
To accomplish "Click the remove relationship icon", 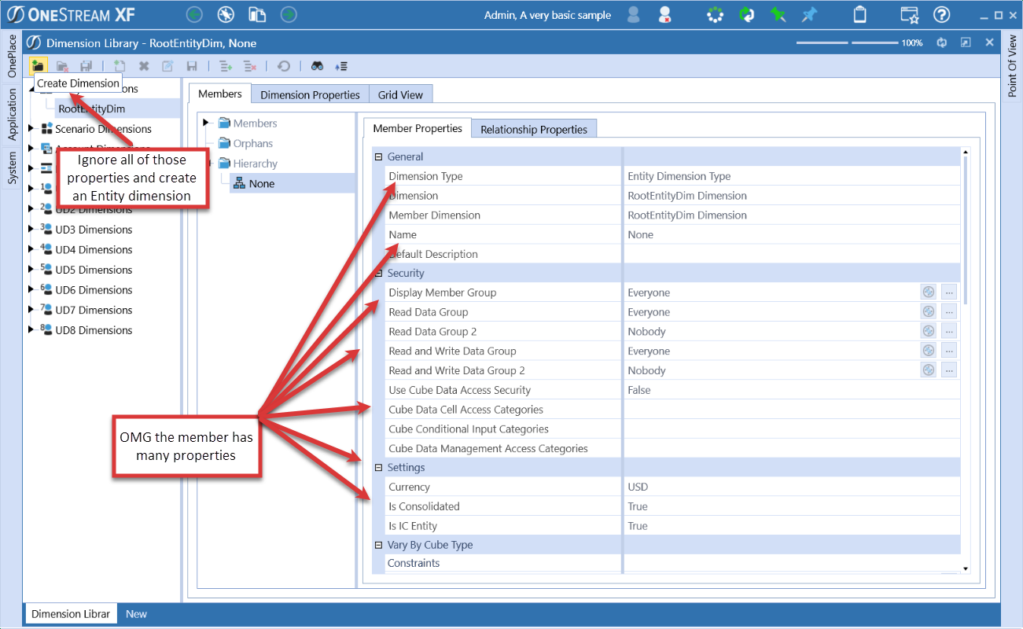I will pos(249,67).
